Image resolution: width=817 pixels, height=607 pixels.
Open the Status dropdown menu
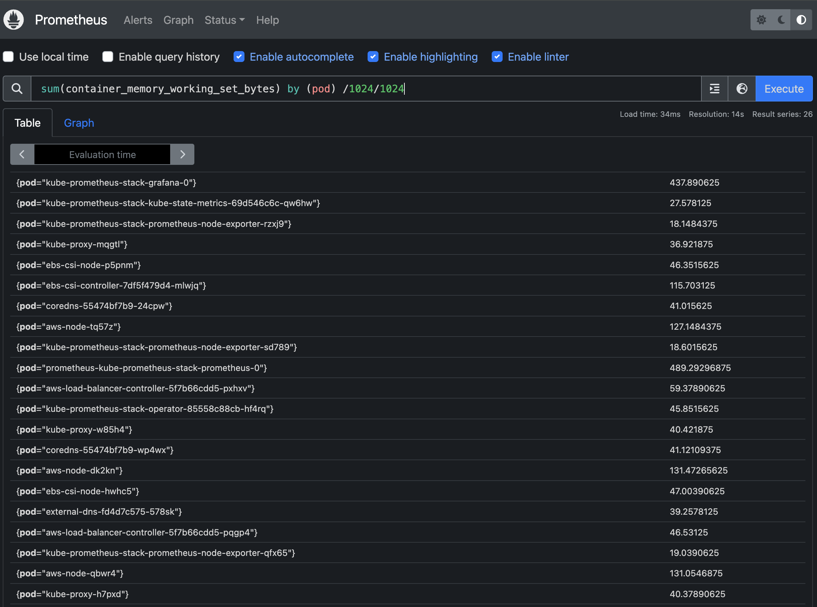[x=224, y=20]
